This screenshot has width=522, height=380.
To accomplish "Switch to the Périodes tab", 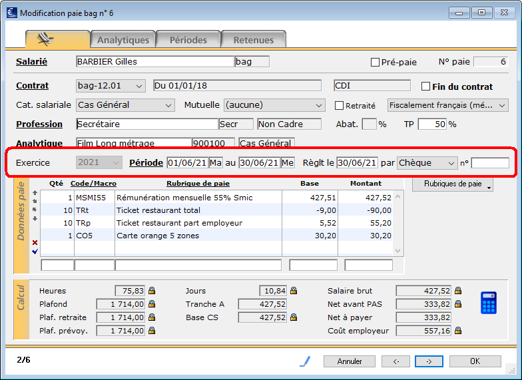I will [188, 40].
